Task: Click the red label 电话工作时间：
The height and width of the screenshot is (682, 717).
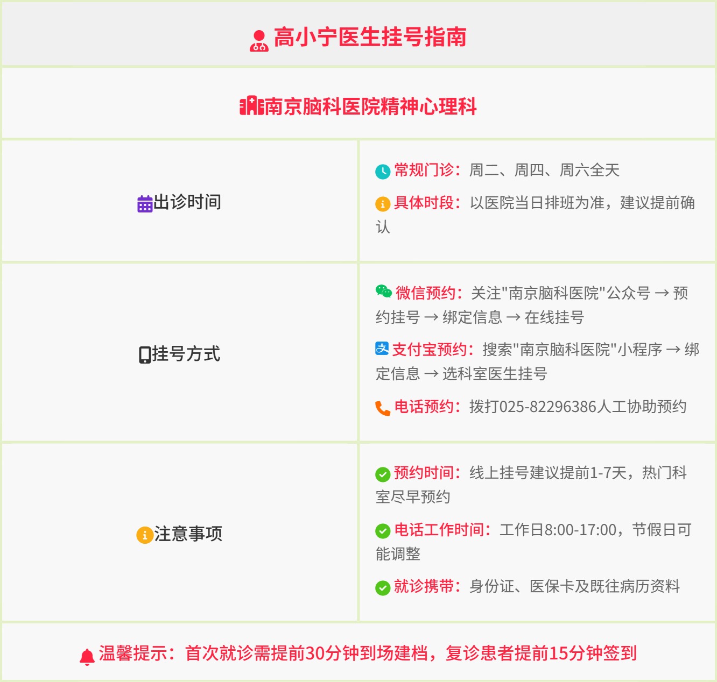Action: click(x=443, y=530)
